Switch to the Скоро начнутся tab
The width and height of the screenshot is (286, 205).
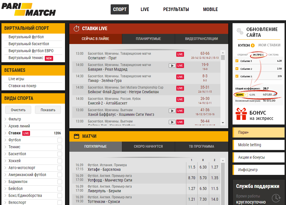click(x=148, y=147)
